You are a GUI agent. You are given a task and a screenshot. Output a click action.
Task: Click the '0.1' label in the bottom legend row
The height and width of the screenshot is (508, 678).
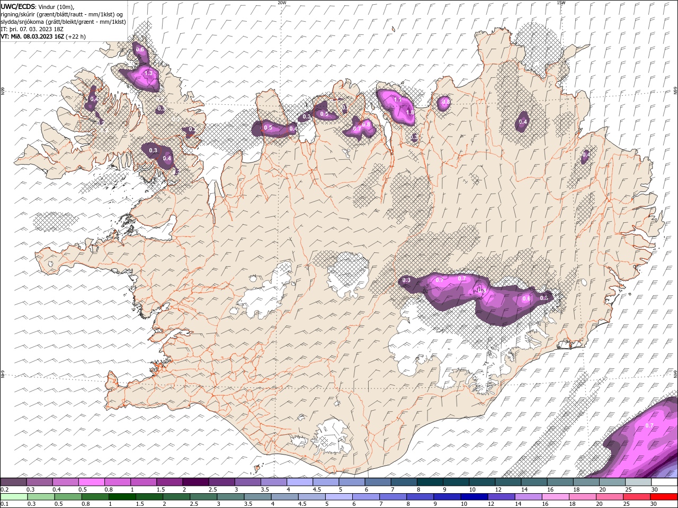[5, 504]
